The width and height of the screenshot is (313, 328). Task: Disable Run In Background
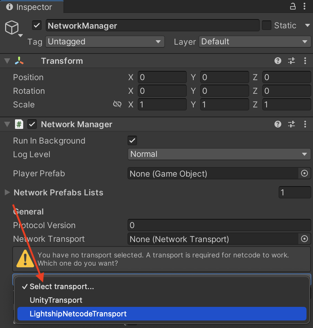tap(132, 140)
